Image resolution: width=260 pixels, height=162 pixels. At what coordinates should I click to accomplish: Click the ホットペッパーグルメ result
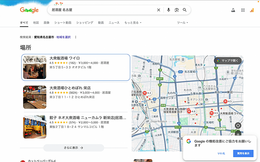pos(42,161)
